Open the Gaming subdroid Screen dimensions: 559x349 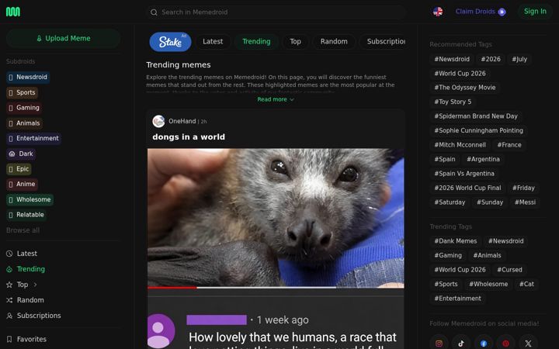tap(24, 108)
